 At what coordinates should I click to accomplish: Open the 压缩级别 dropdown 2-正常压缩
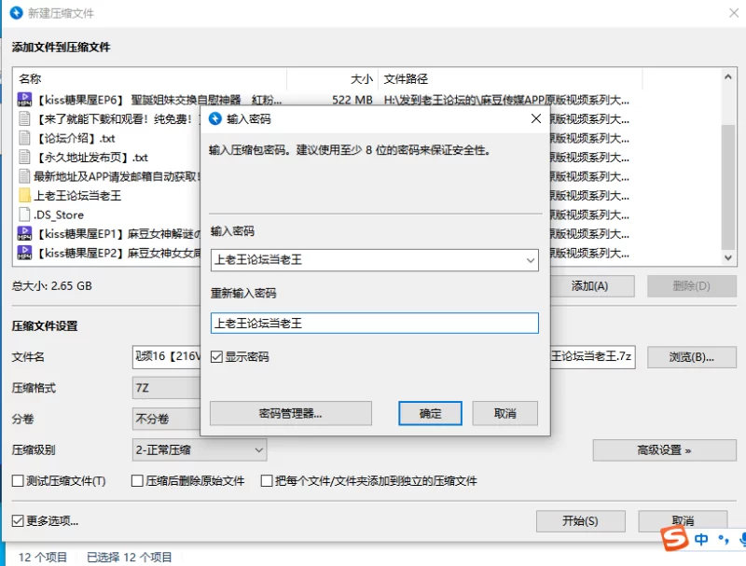200,450
